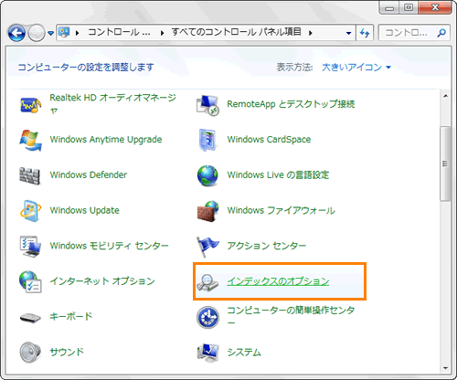Open インターネット オプション link
Screen dimensions: 457x380
pos(102,281)
